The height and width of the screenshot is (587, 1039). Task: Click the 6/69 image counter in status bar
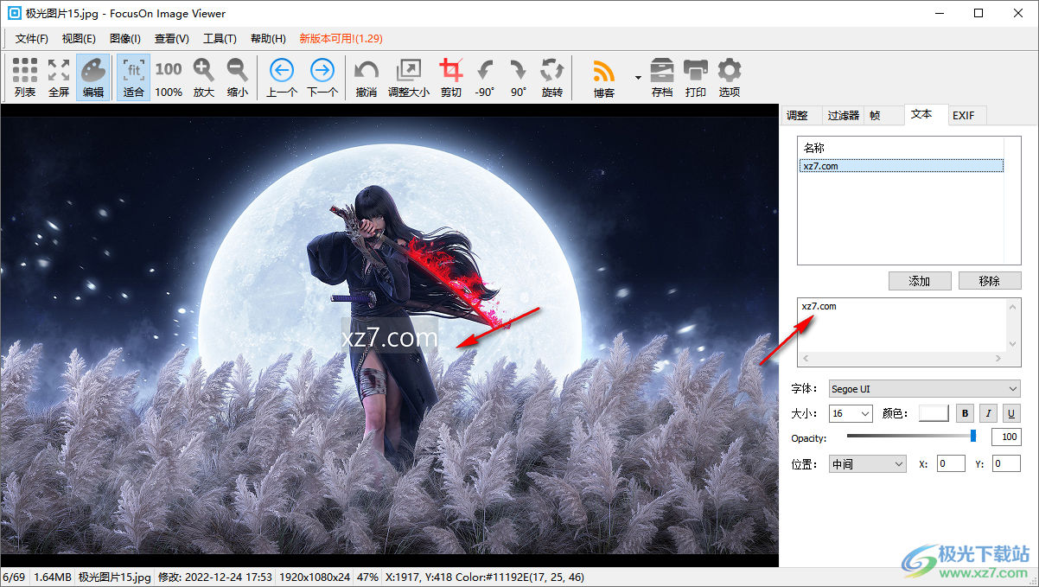coord(14,577)
